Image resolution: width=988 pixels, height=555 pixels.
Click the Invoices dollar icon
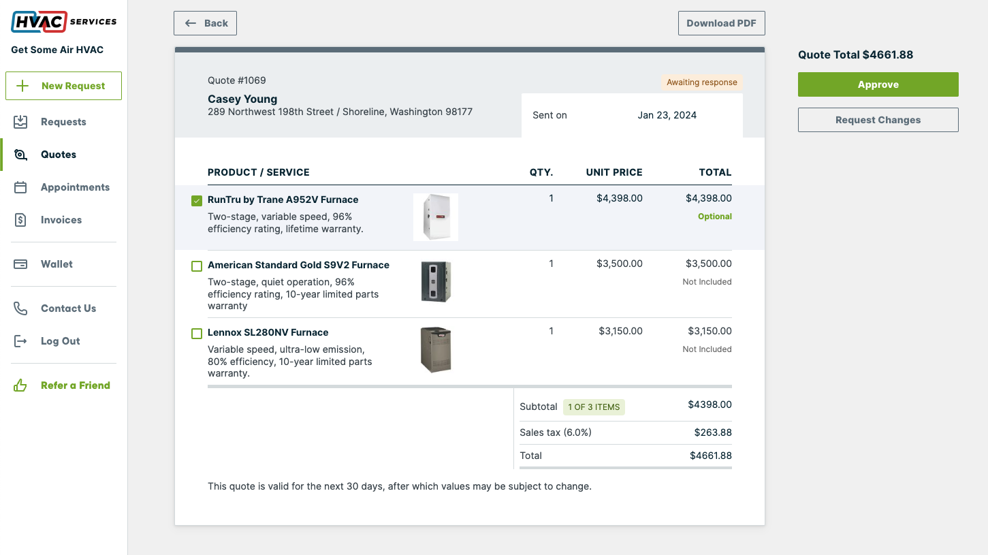click(20, 220)
